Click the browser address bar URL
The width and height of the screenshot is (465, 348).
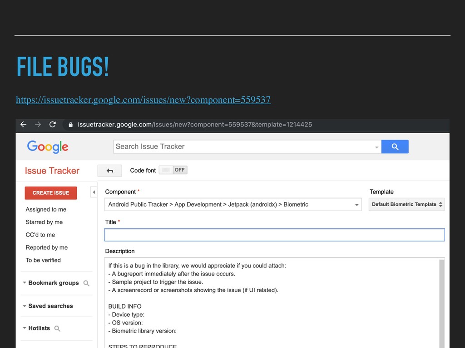click(195, 125)
